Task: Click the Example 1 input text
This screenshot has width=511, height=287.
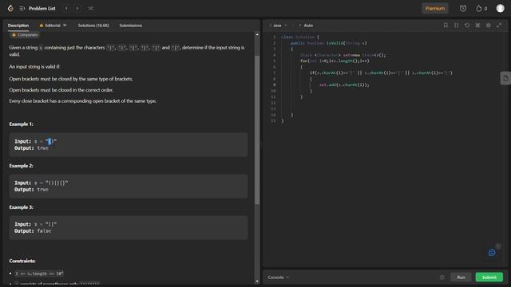Action: click(35, 141)
